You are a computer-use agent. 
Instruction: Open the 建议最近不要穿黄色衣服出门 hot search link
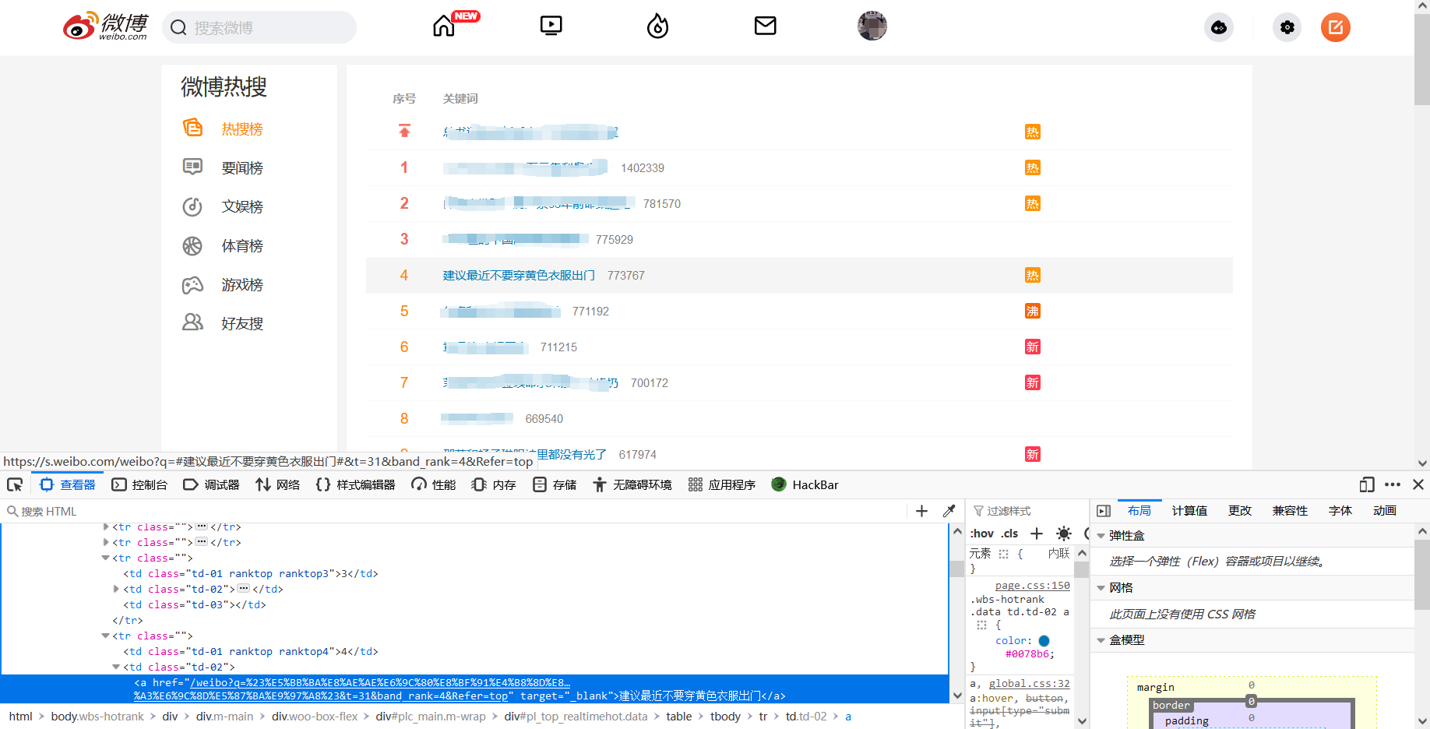pyautogui.click(x=519, y=275)
